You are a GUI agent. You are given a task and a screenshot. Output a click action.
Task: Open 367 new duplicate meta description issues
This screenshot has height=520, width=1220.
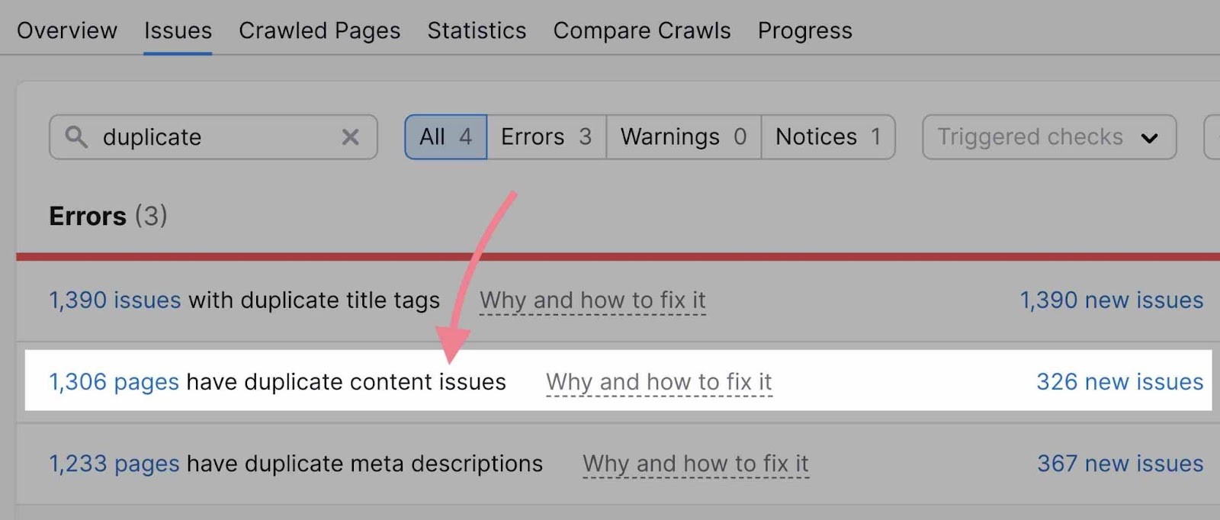coord(1119,464)
